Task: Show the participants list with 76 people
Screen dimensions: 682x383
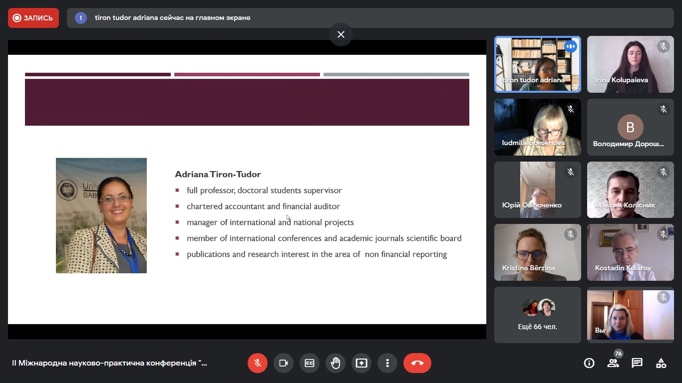Action: 613,363
